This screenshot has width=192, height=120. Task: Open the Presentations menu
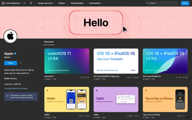tap(96, 3)
